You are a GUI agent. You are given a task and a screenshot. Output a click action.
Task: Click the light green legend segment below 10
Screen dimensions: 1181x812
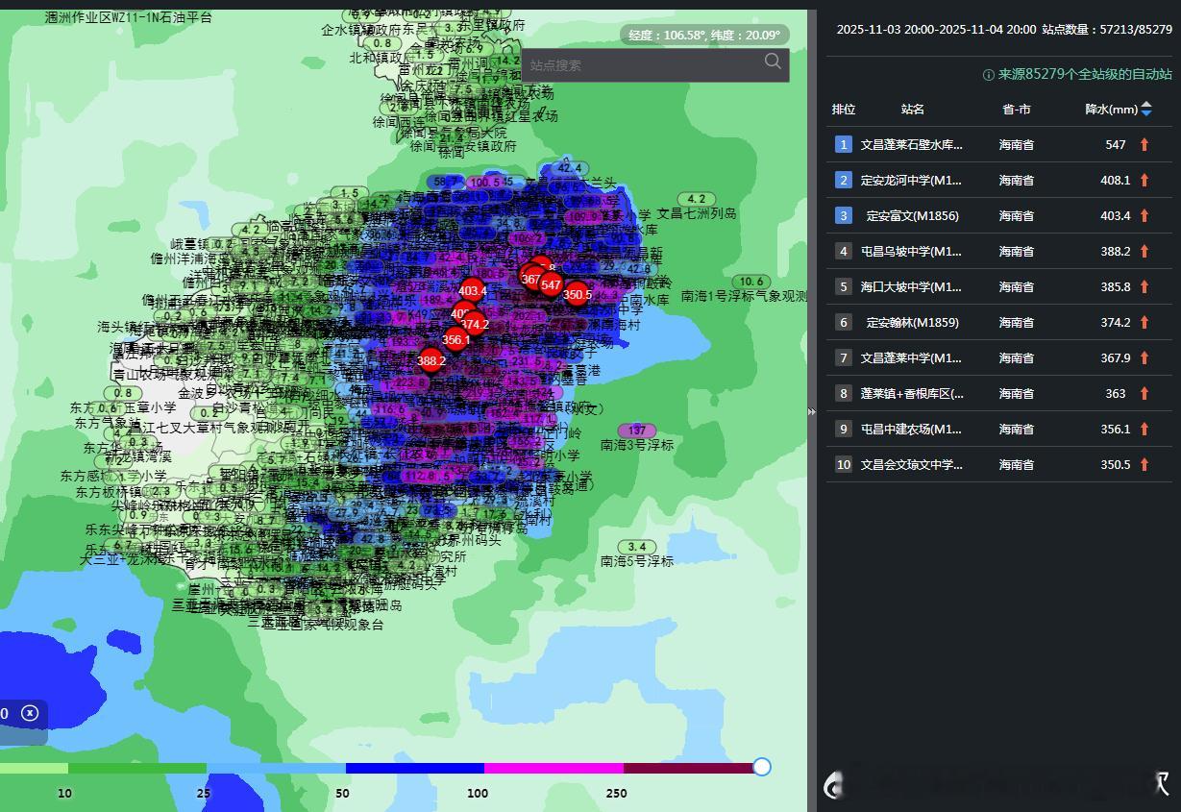click(34, 769)
